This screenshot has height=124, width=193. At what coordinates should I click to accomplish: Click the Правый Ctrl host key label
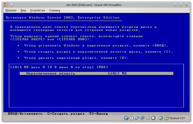(177, 118)
